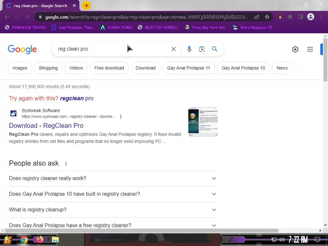Open a new Chrome tab
Viewport: 328px width, 246px height.
[x=86, y=6]
